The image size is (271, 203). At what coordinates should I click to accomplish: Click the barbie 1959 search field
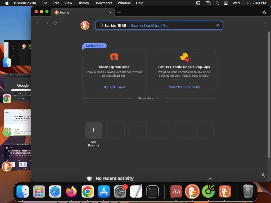coord(159,25)
